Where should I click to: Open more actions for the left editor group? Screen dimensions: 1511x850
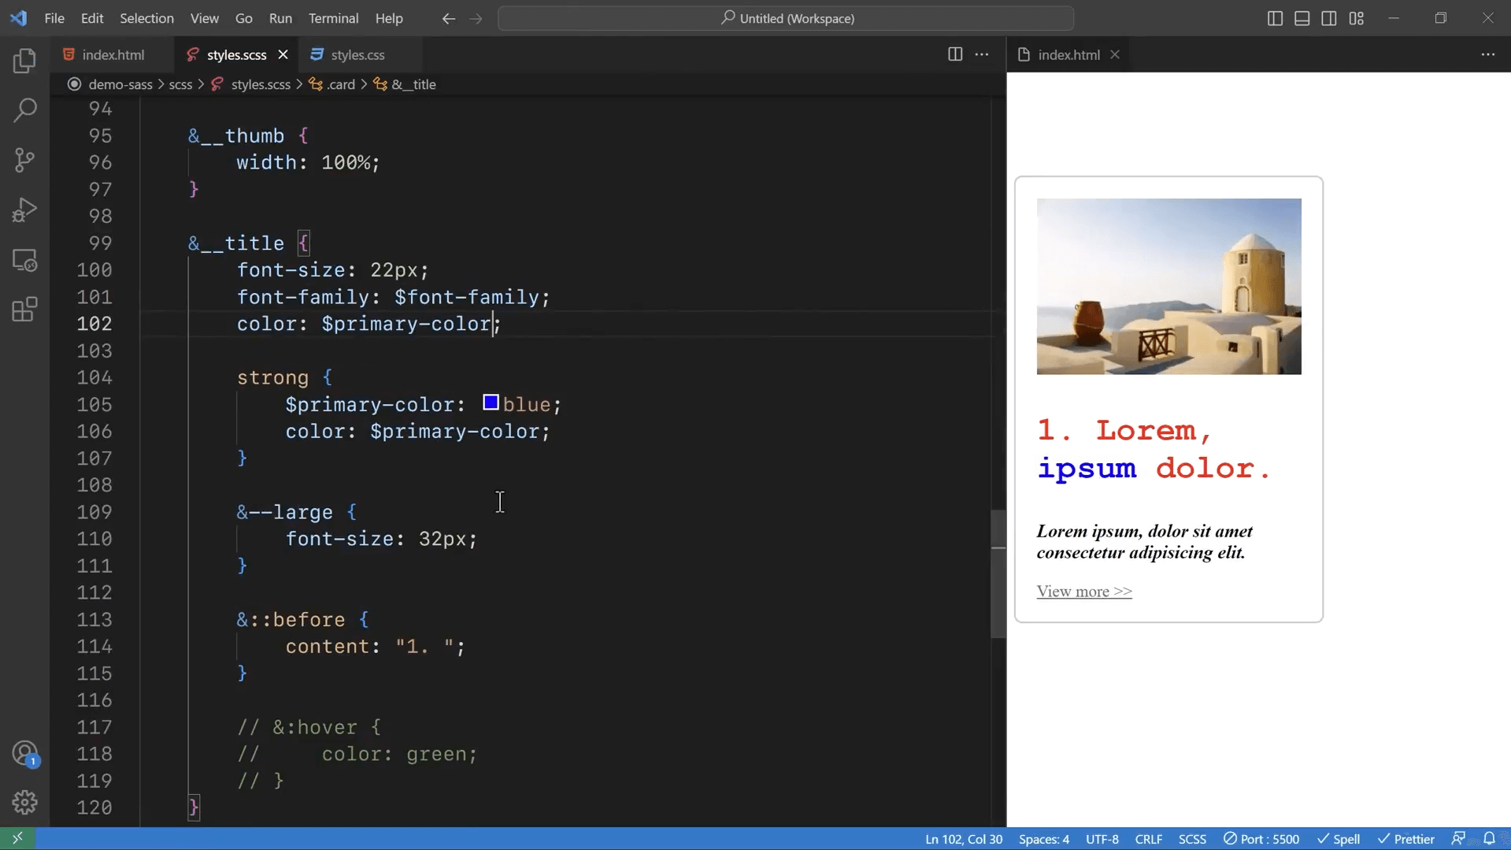tap(982, 54)
